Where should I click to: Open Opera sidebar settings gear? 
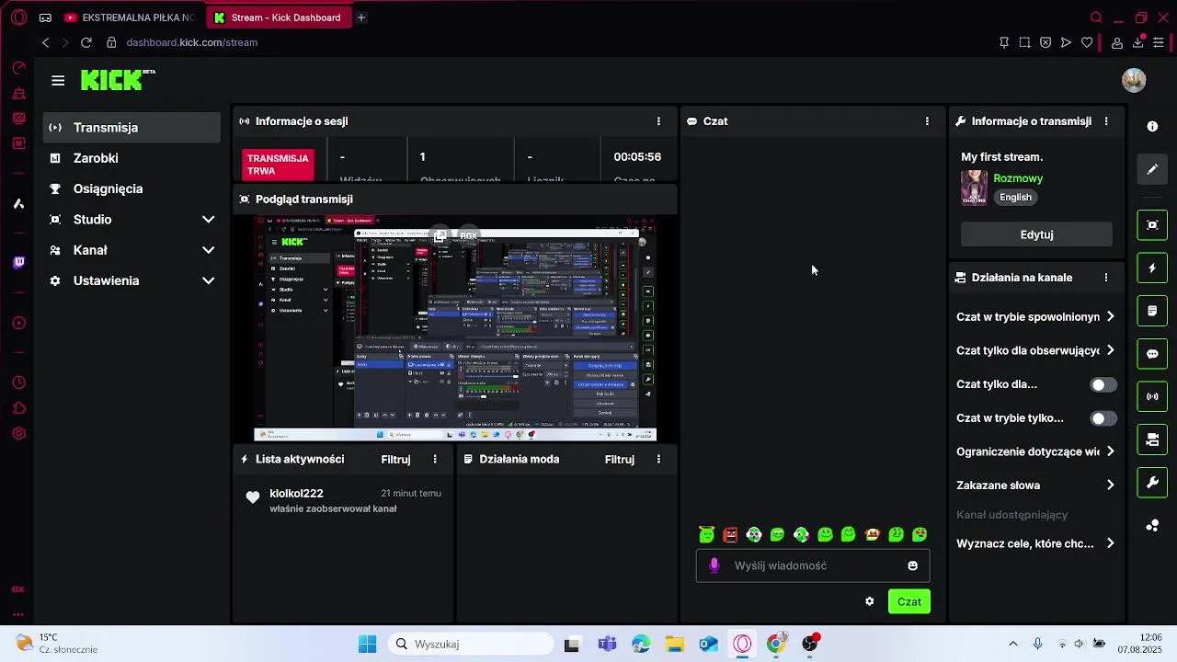18,434
